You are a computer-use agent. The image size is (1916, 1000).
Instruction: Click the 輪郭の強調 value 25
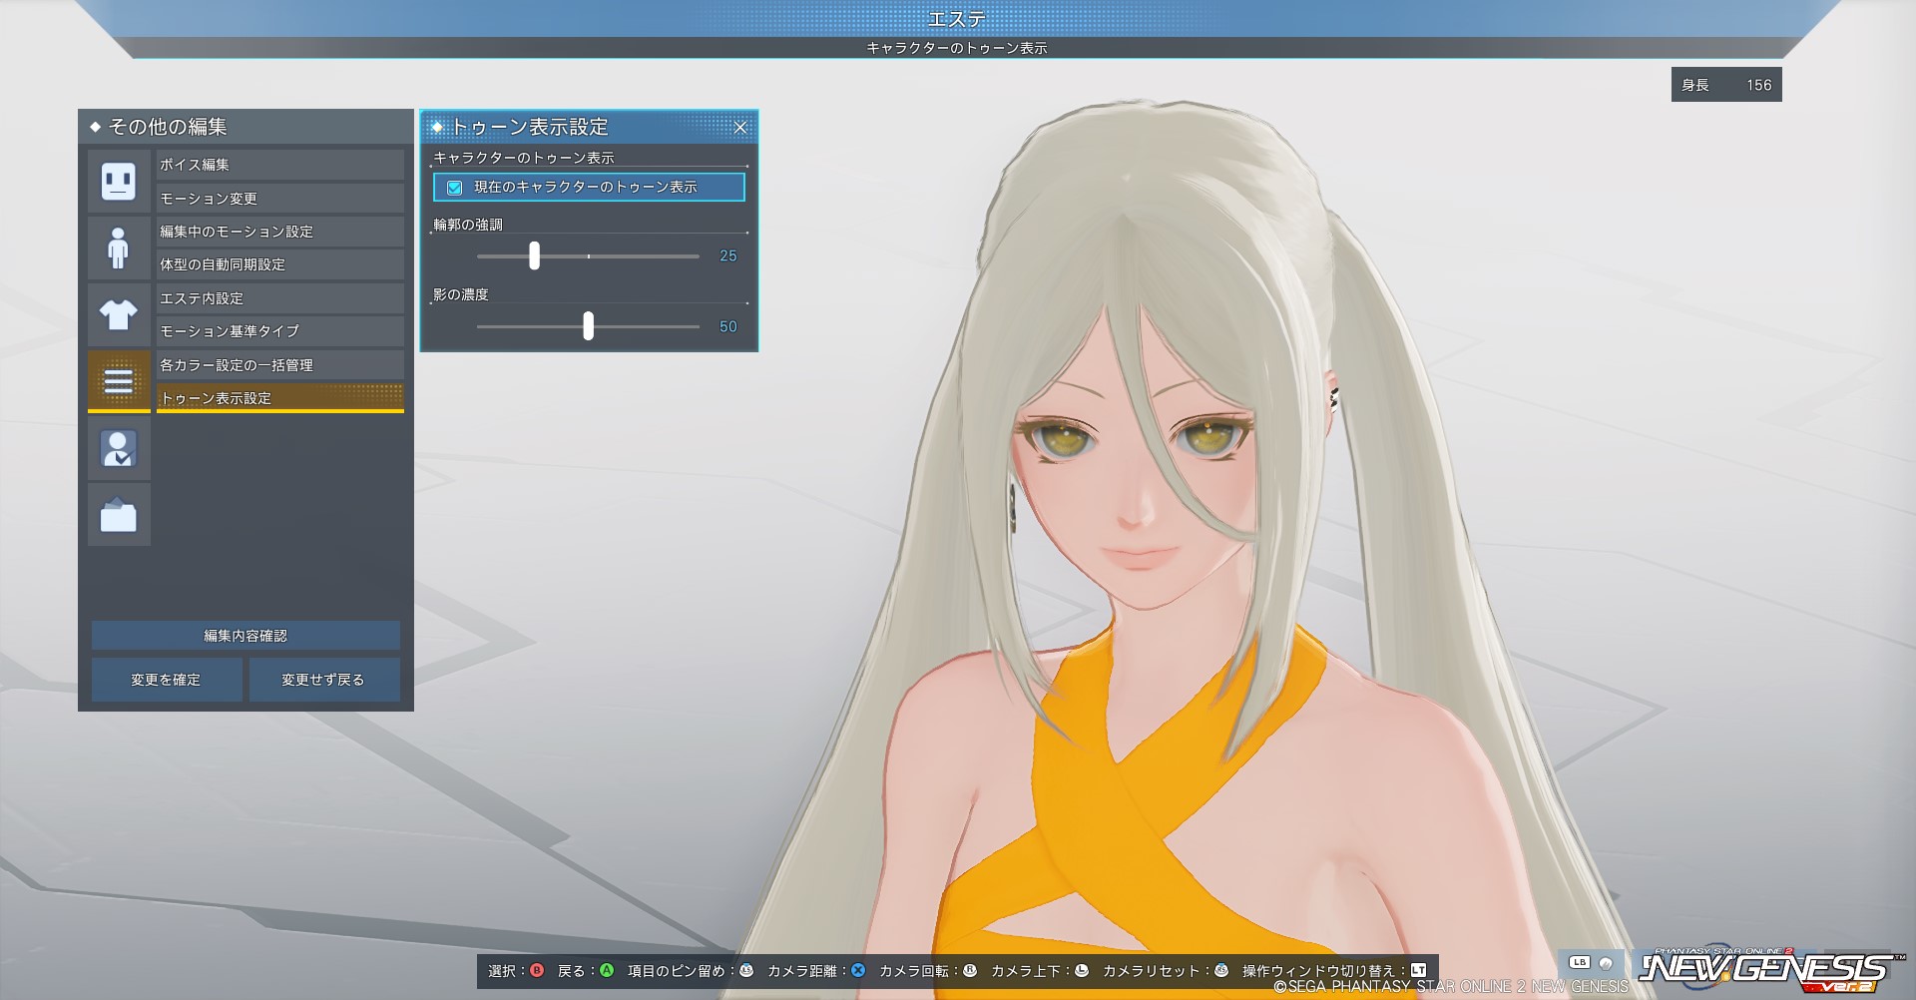[x=728, y=256]
